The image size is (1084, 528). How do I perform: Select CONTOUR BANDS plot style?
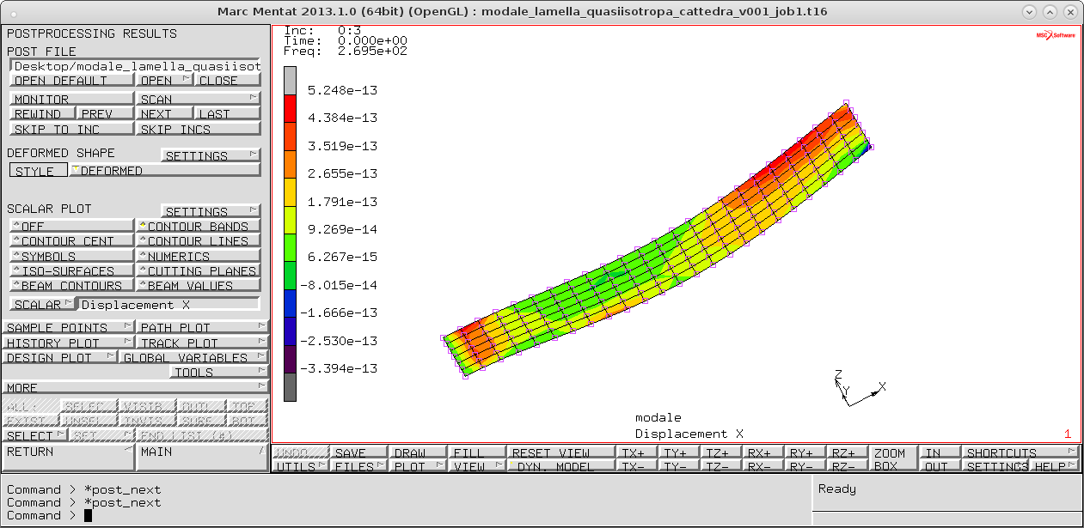198,226
